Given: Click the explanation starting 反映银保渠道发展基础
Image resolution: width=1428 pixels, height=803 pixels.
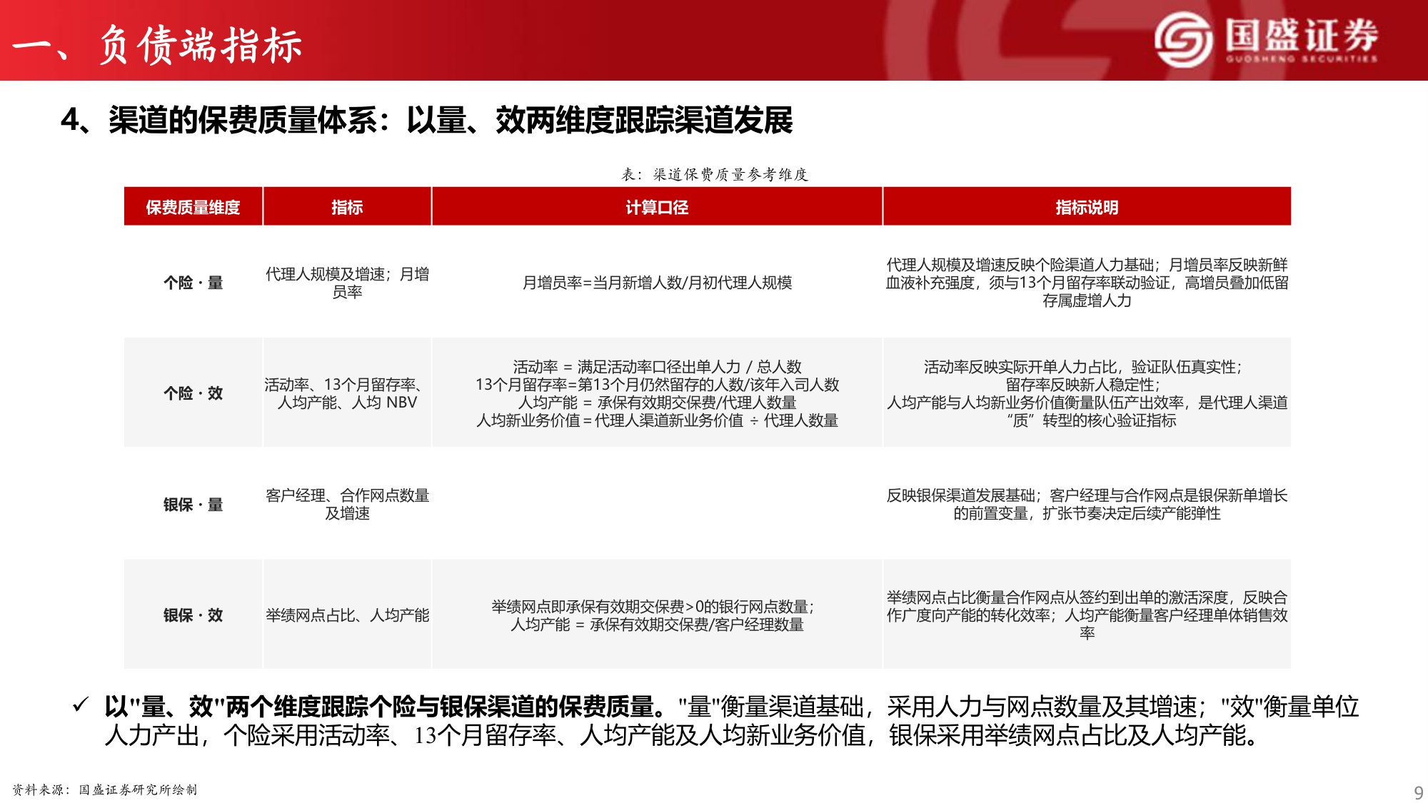Looking at the screenshot, I should click(1087, 505).
